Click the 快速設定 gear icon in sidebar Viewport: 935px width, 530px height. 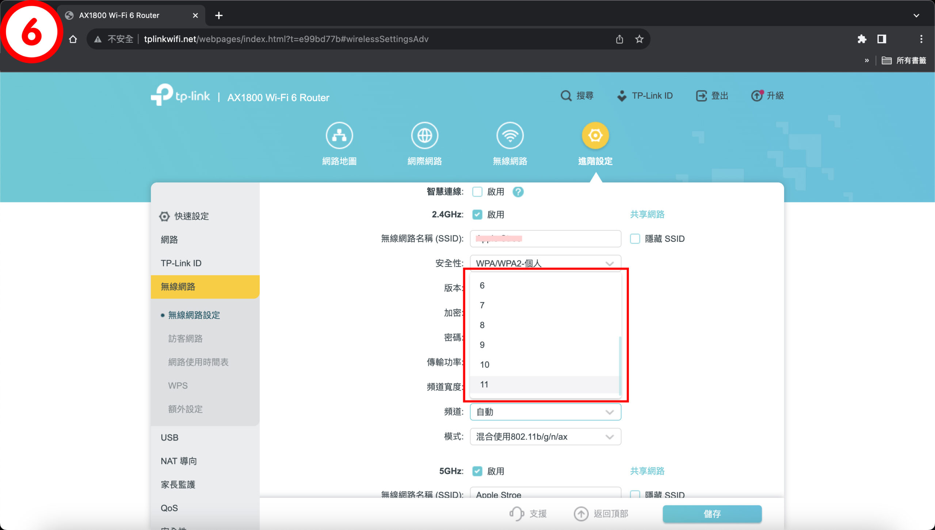(164, 216)
